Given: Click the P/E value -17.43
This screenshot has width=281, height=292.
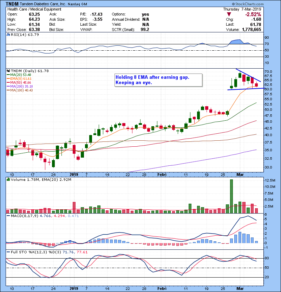Looking at the screenshot, I should click(96, 14).
